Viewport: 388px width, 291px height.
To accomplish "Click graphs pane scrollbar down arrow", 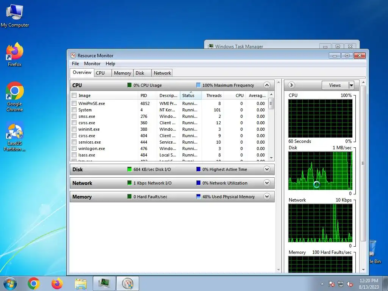I will coord(363,269).
